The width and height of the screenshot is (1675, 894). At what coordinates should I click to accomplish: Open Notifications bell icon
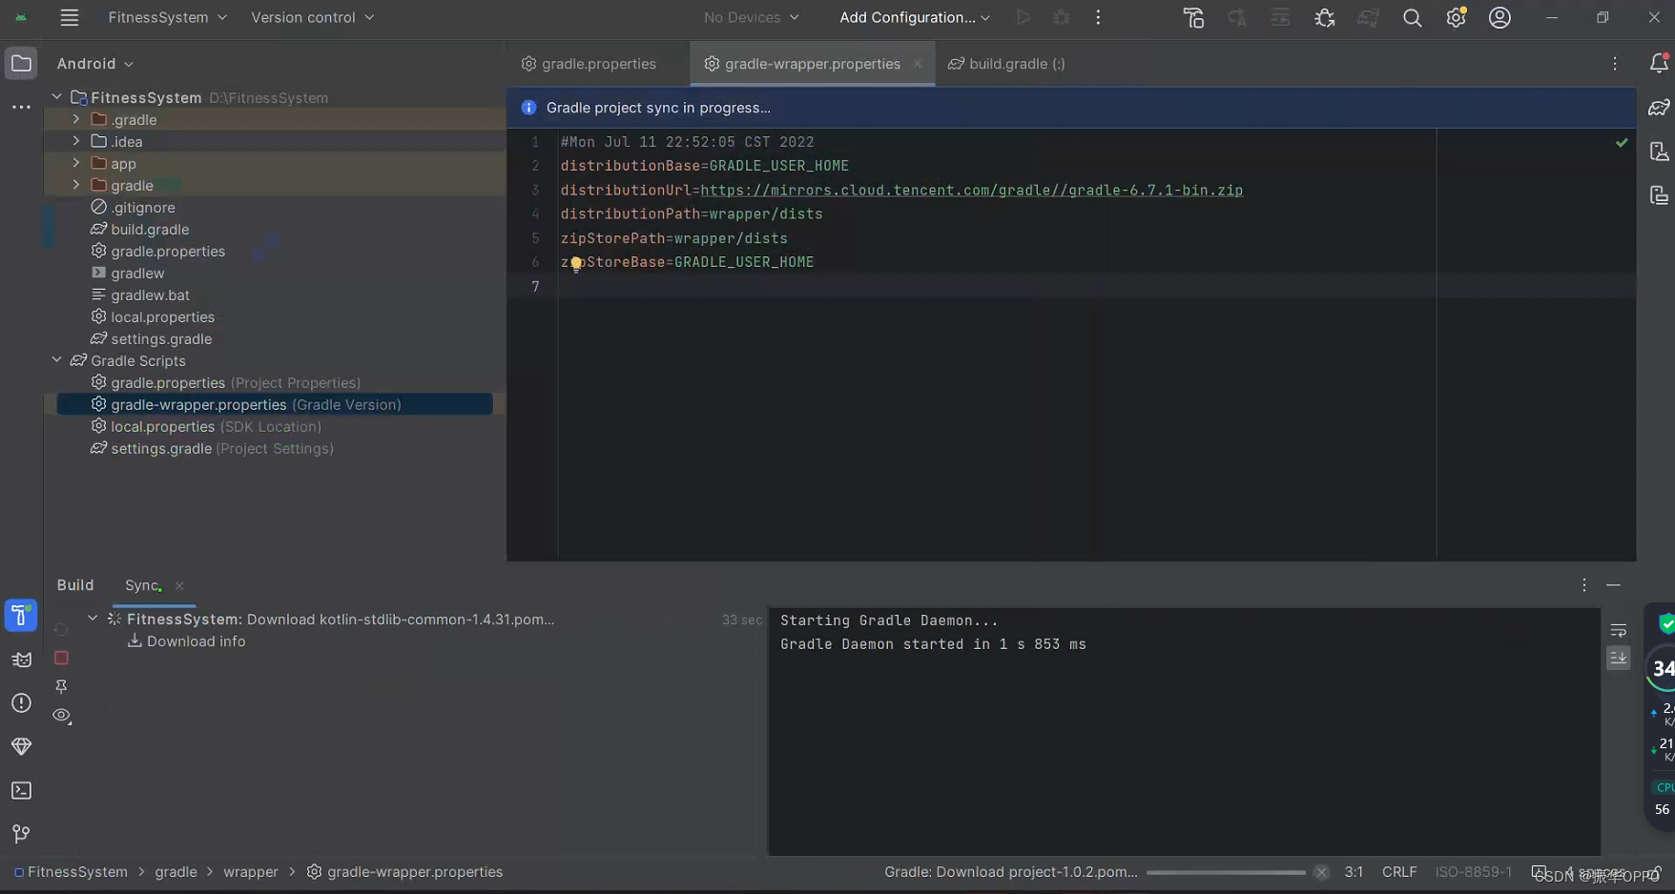1659,63
